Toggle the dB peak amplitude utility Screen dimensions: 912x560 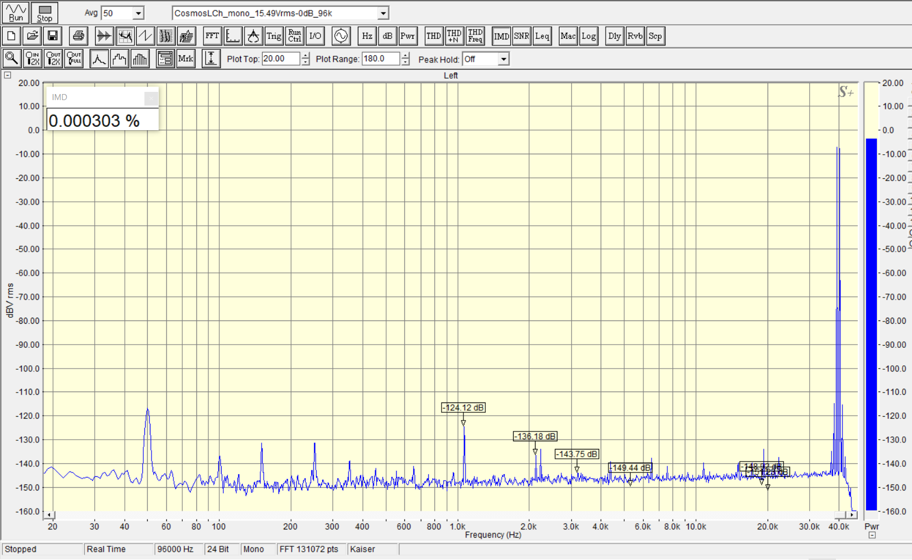click(387, 36)
